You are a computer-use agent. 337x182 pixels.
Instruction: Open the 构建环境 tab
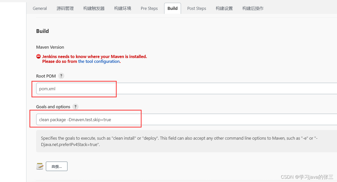tap(122, 8)
